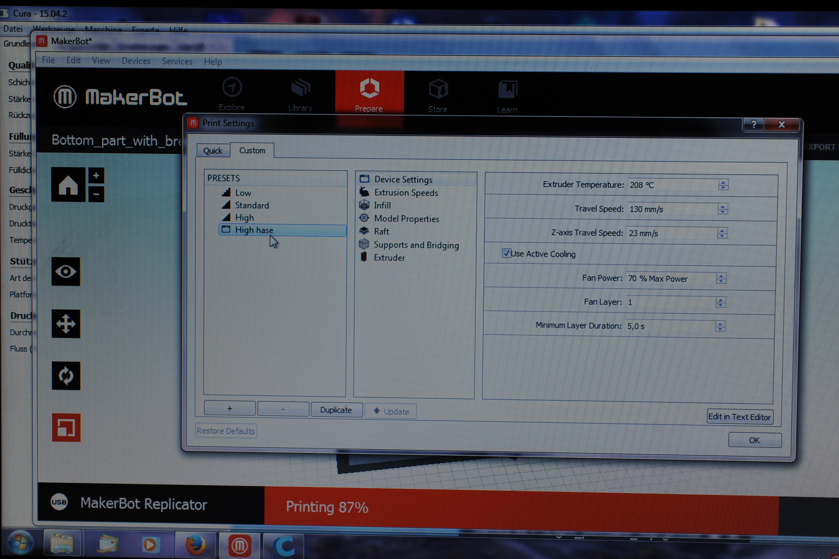The image size is (839, 559).
Task: Open the Library section in MakerBot
Action: (300, 94)
